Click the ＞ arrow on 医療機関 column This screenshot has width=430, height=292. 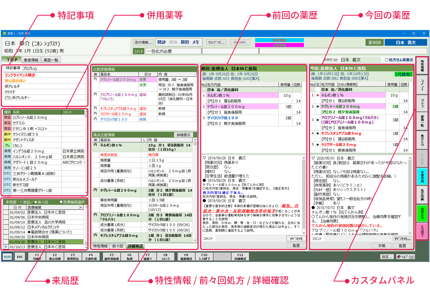pos(81,207)
